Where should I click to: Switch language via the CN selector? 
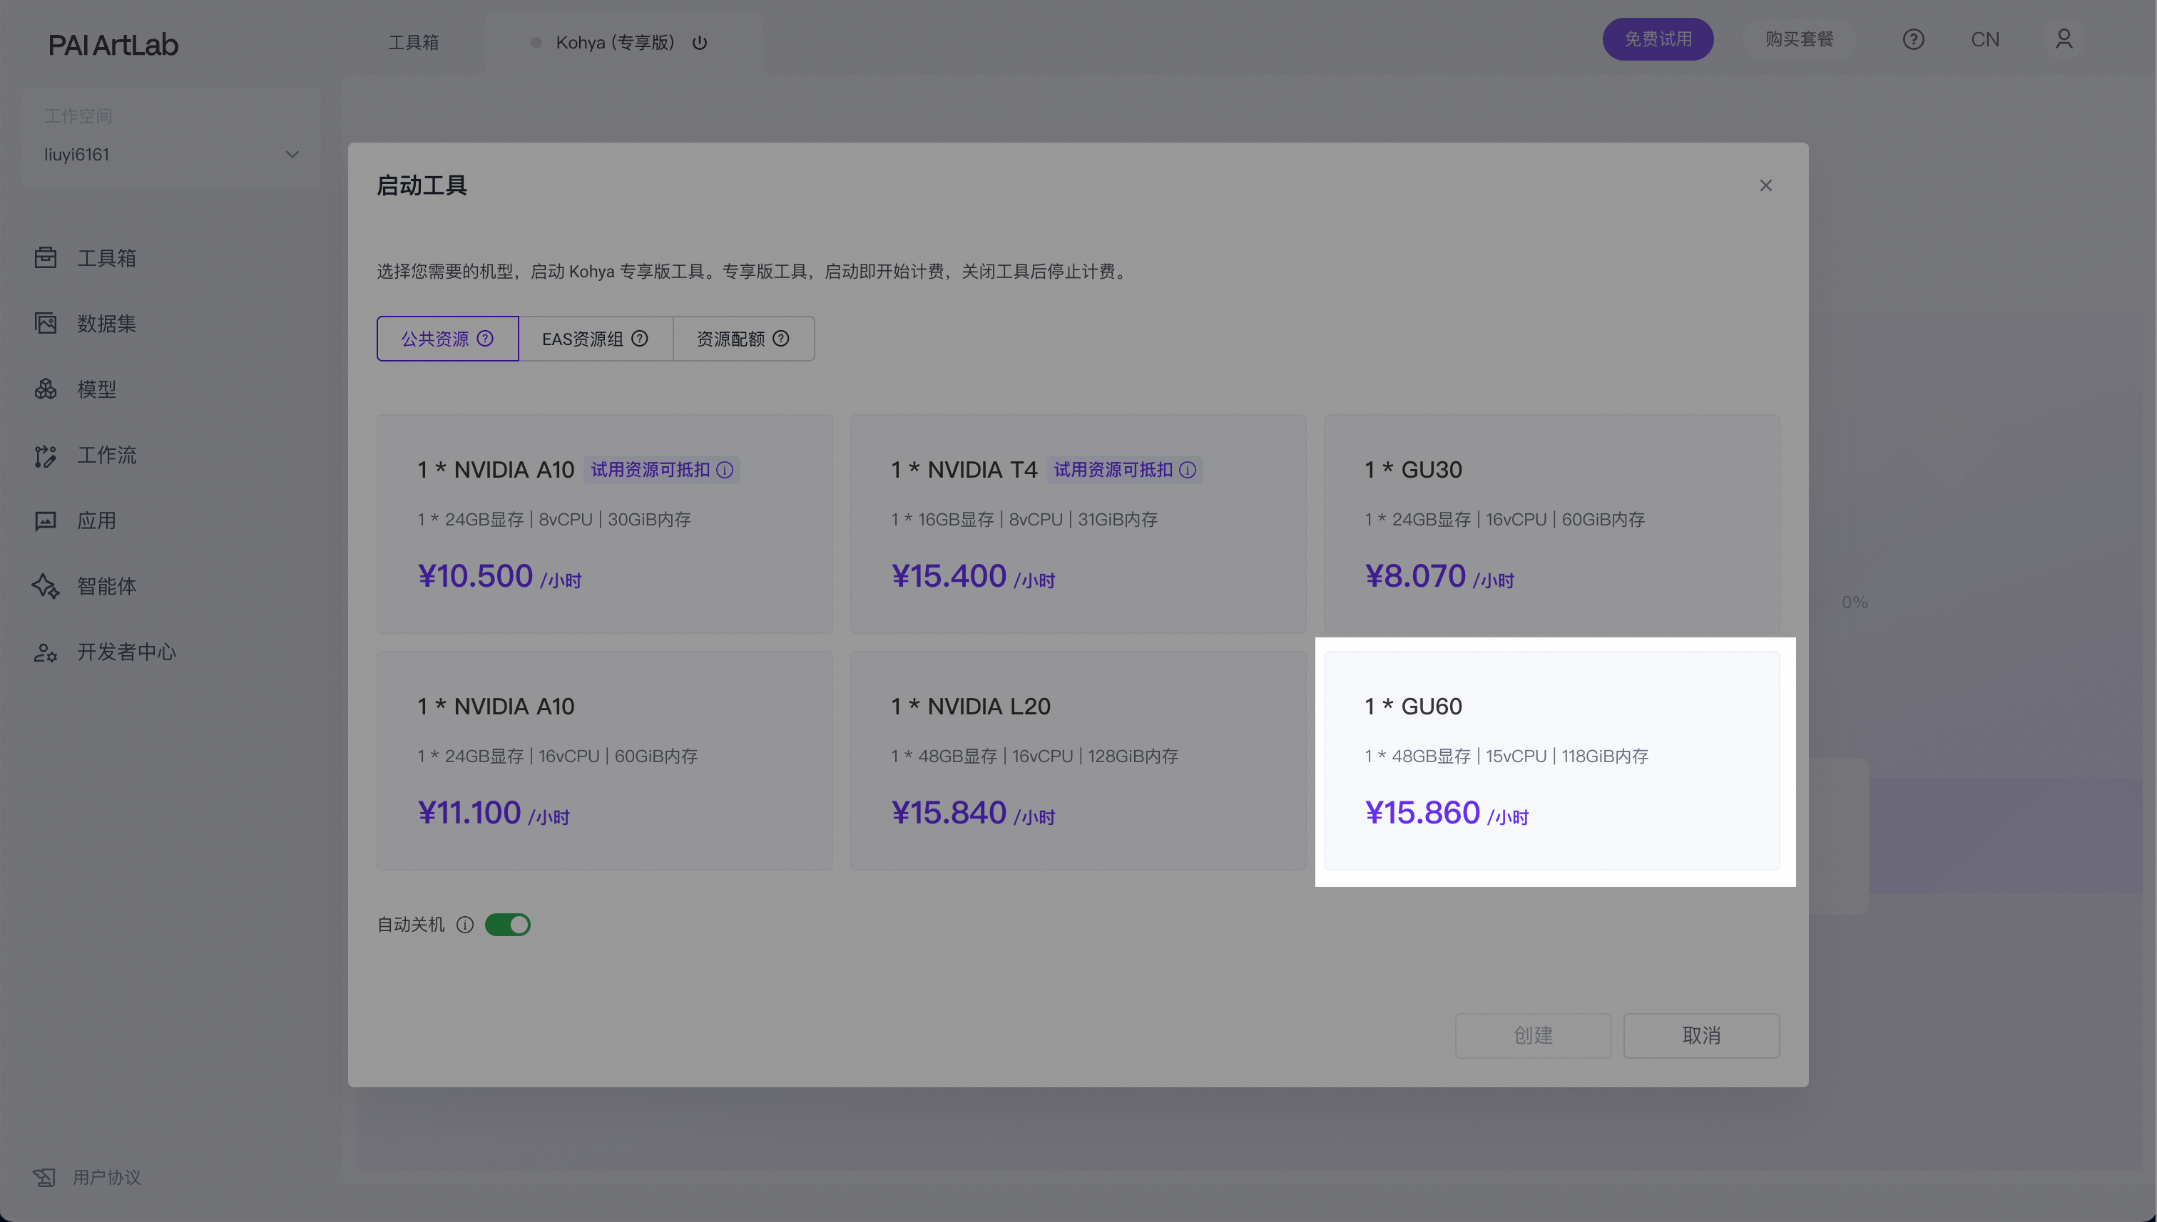1984,39
